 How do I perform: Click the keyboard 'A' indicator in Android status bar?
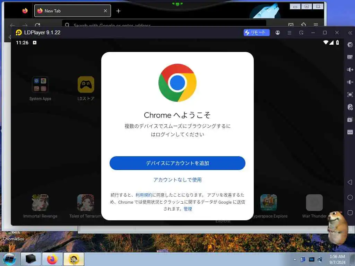(35, 43)
